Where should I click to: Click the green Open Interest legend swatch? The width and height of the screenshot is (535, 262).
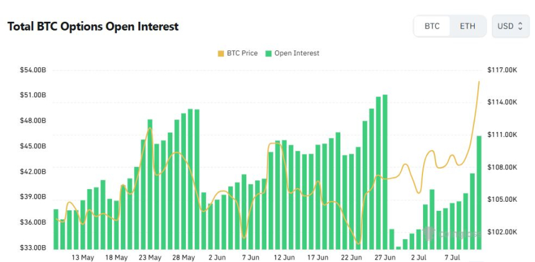coord(269,54)
